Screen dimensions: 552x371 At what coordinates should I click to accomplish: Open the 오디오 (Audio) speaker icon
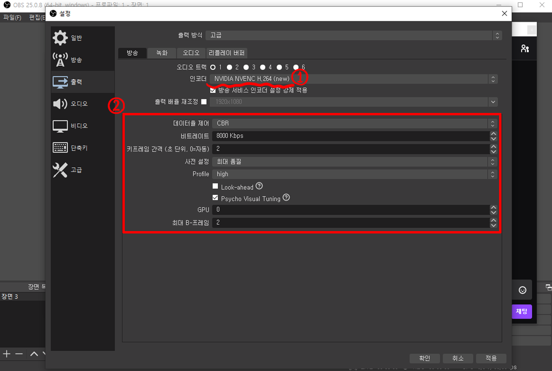tap(60, 104)
